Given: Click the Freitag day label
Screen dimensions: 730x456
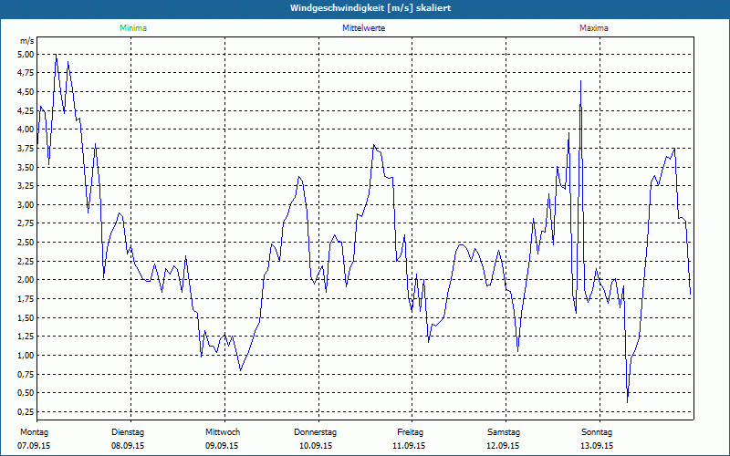Looking at the screenshot, I should 410,432.
